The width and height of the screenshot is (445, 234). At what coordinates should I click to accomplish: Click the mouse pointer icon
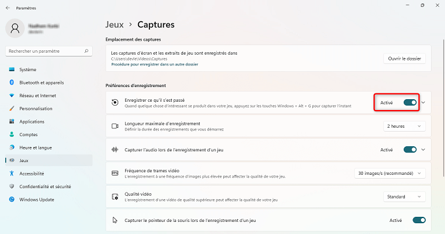pos(114,220)
